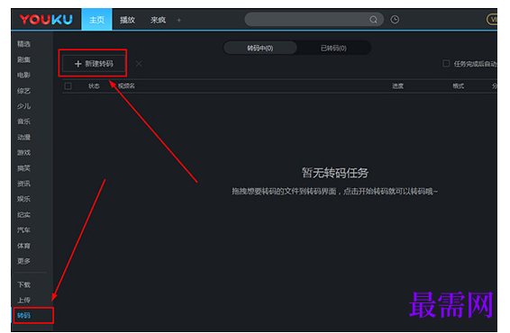This screenshot has height=333, width=510.
Task: Click the YOUKU logo
Action: tap(46, 20)
